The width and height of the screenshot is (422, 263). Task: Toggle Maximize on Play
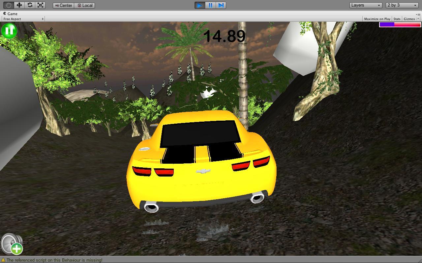(x=377, y=19)
